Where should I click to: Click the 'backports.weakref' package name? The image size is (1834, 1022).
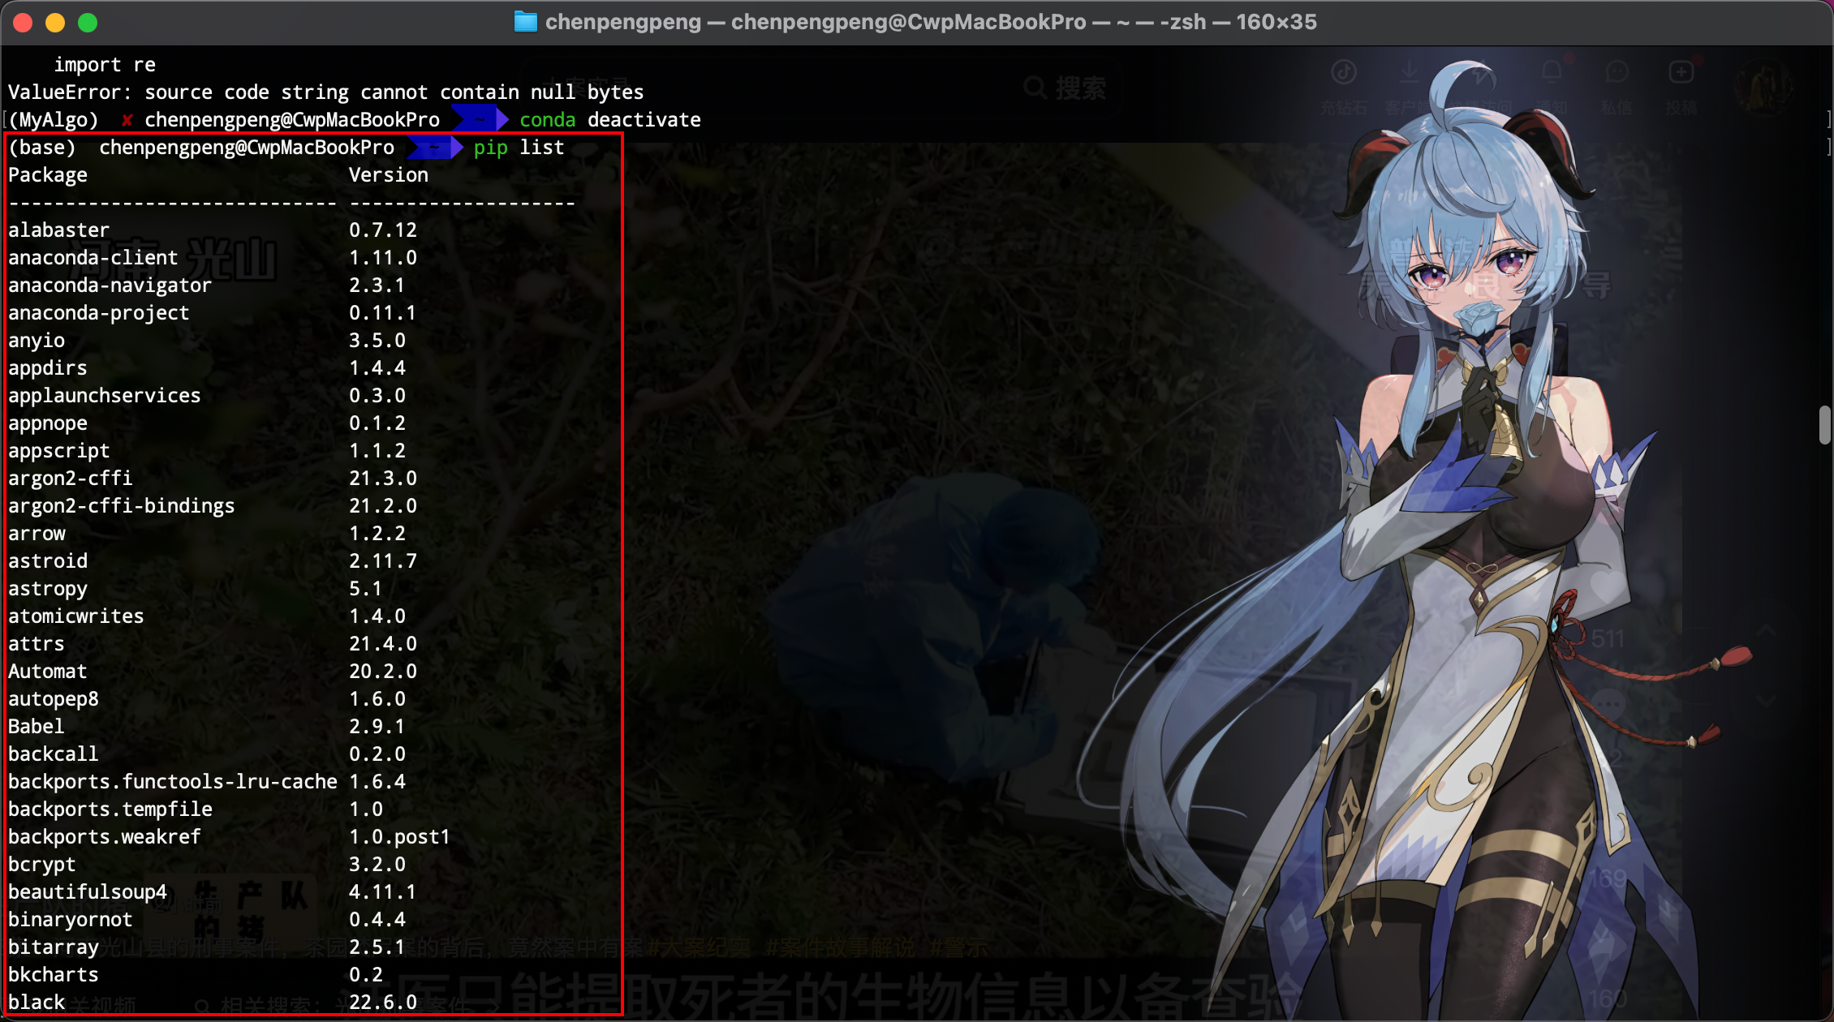105,837
